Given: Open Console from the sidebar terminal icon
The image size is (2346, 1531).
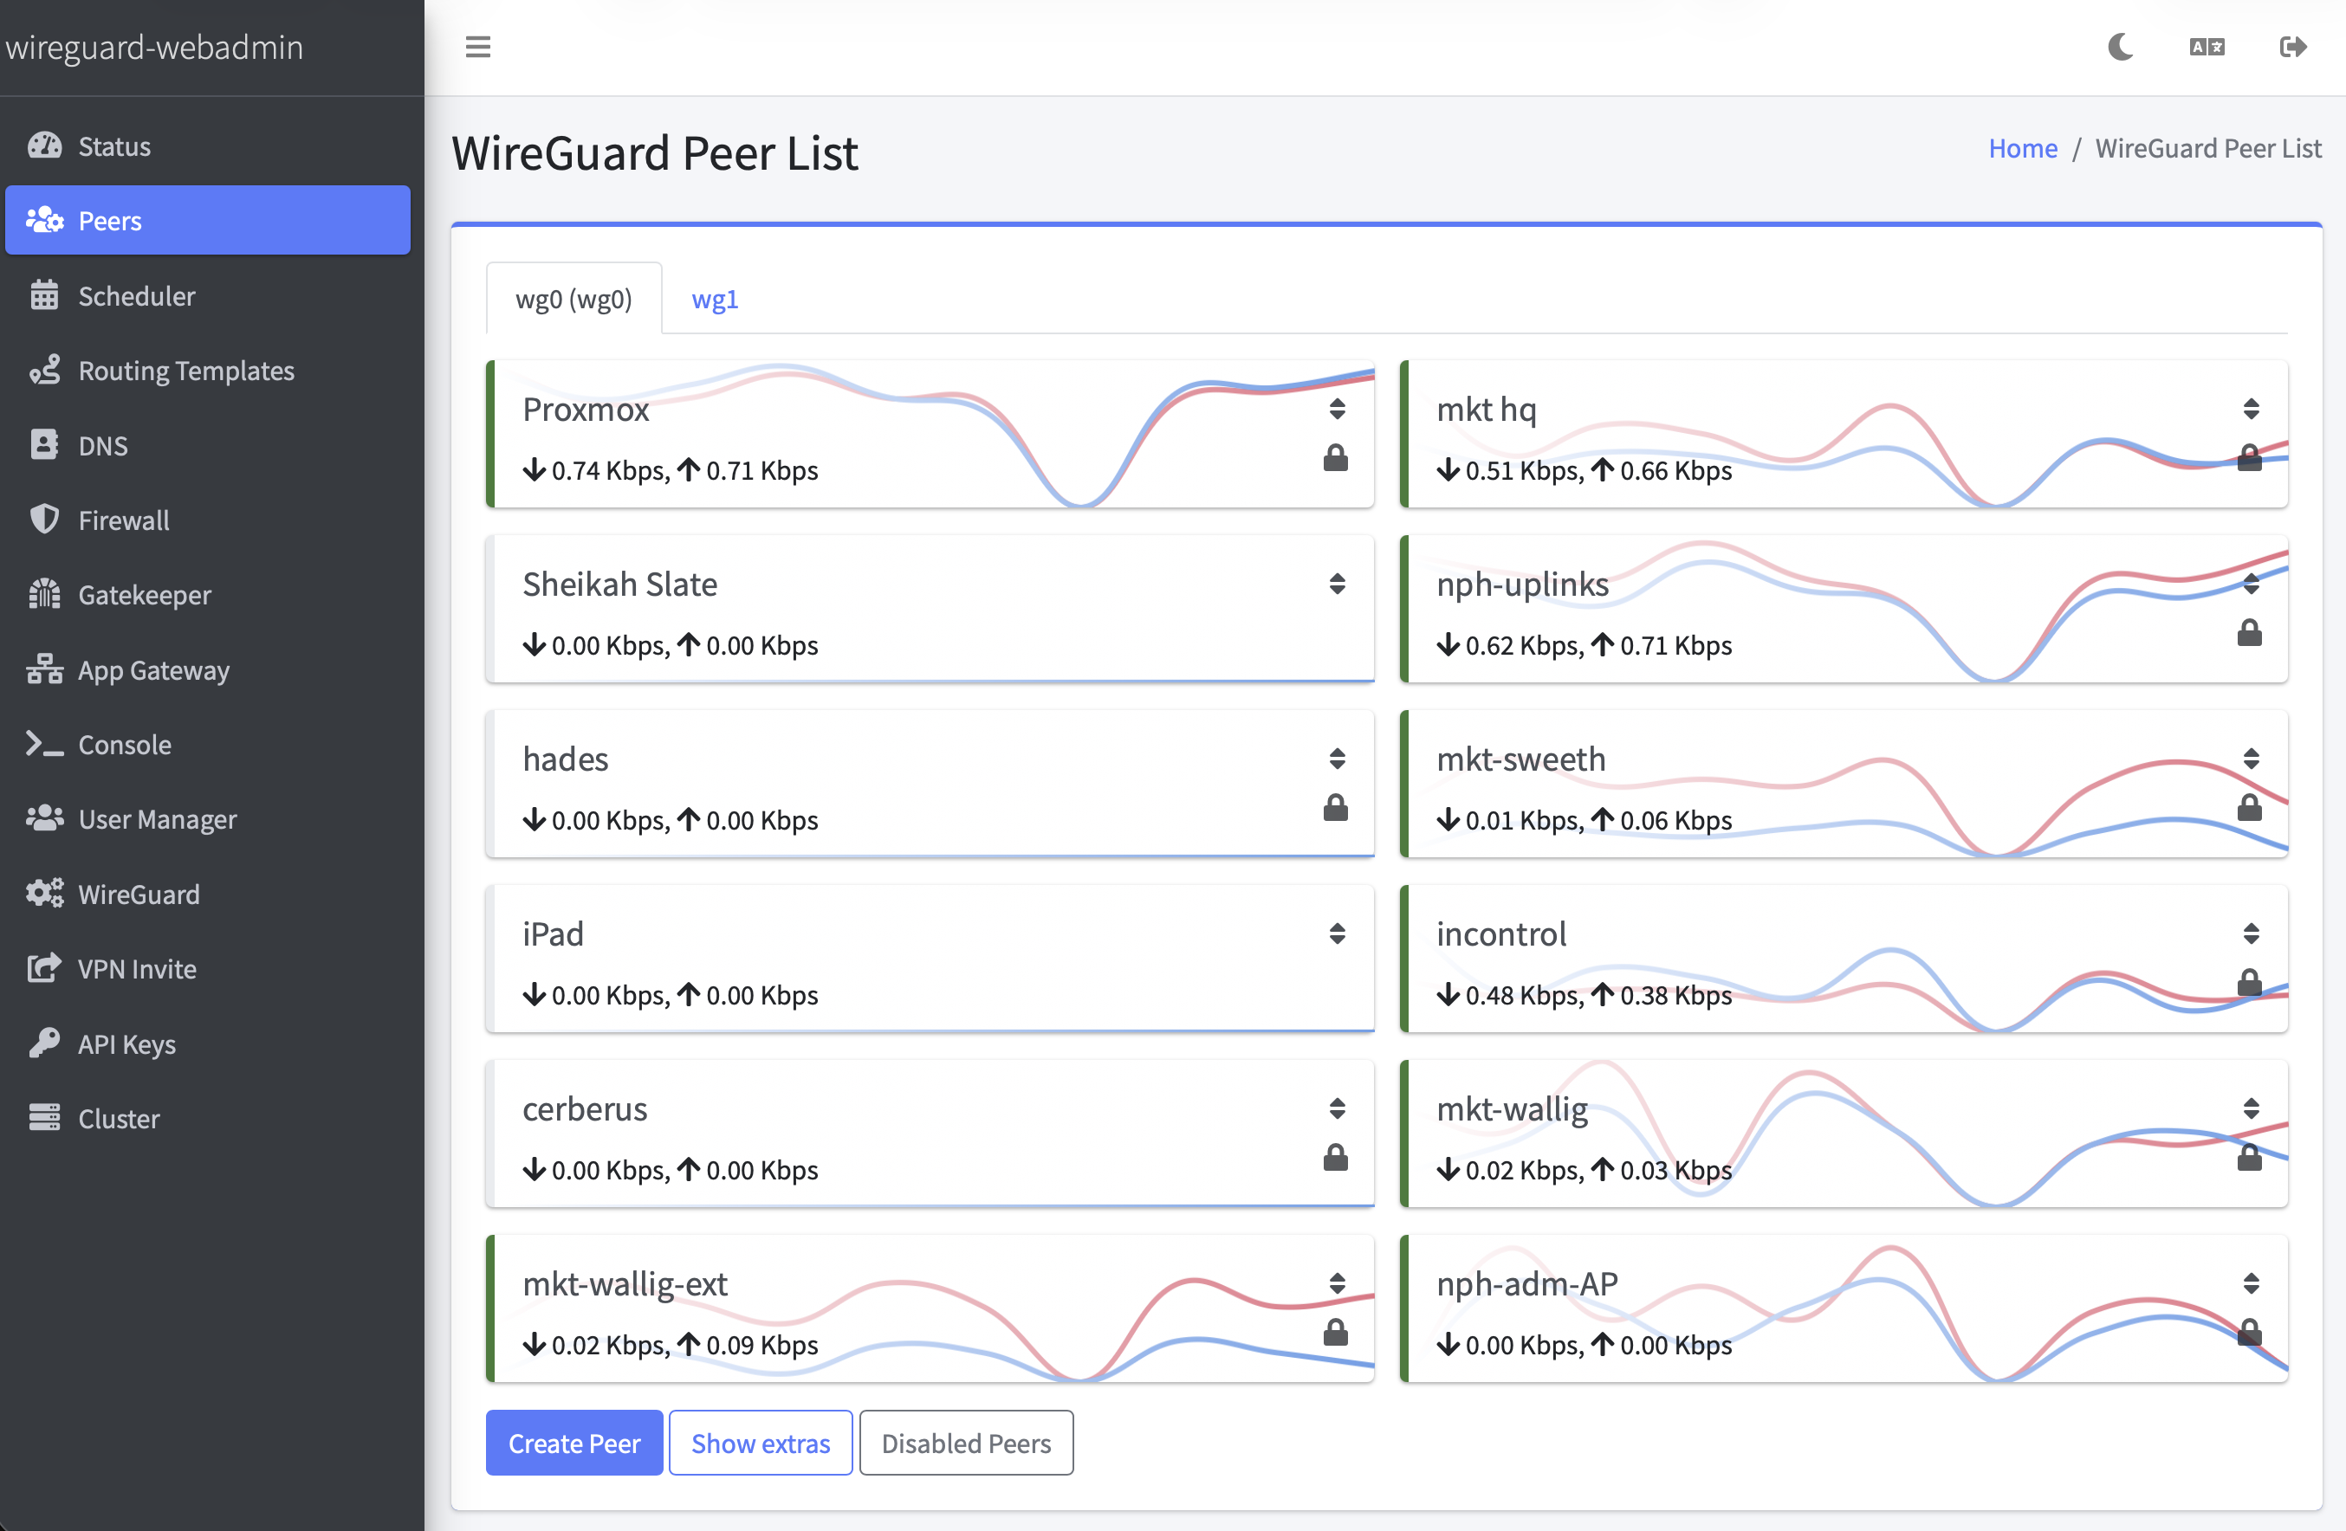Looking at the screenshot, I should pyautogui.click(x=43, y=744).
